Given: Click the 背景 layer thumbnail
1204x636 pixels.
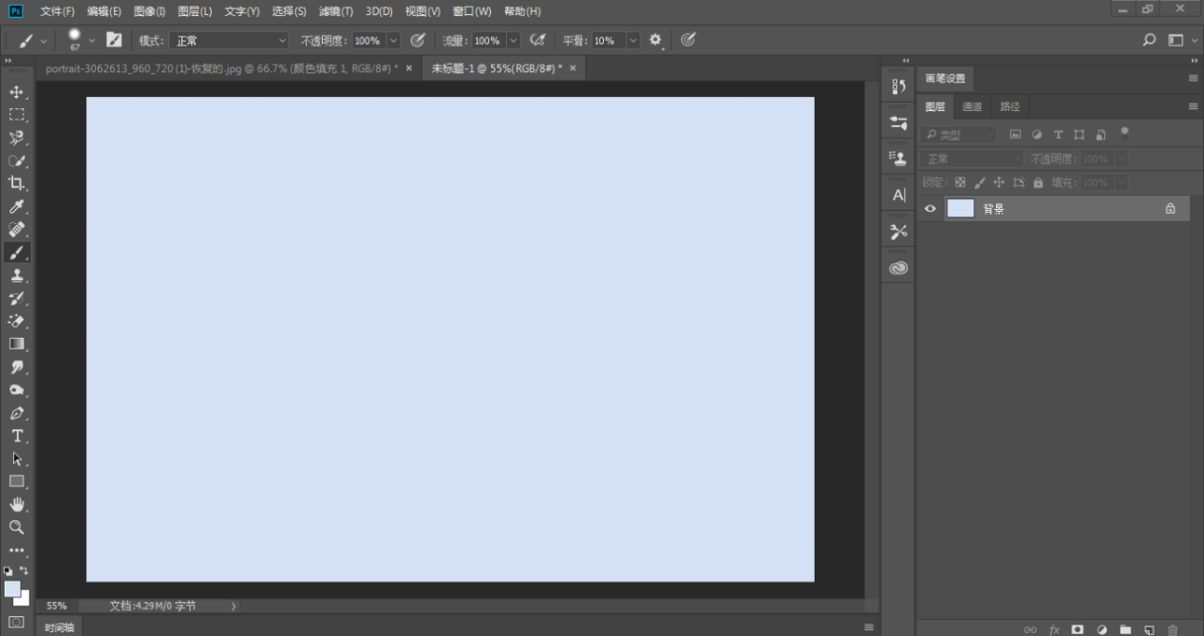Looking at the screenshot, I should [960, 209].
